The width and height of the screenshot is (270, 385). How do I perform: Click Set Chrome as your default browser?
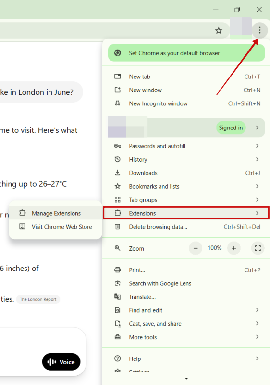186,53
